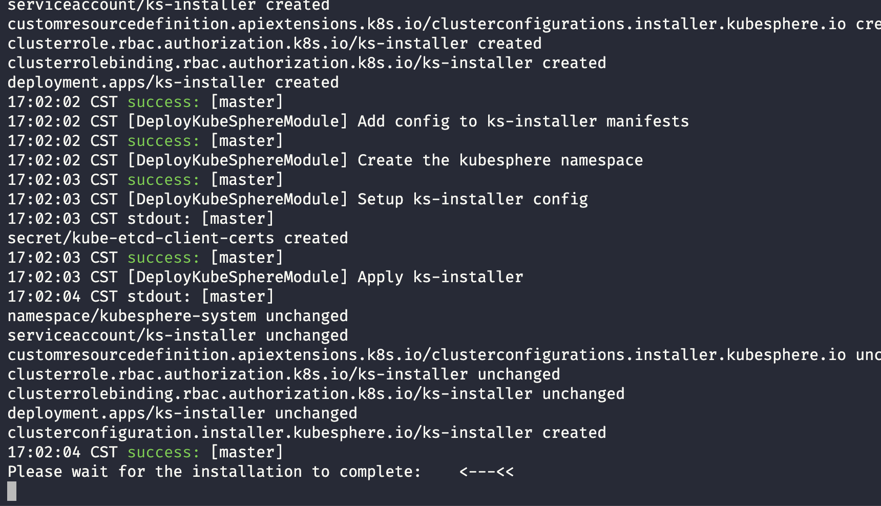Click the terminal cursor block at bottom
The image size is (881, 506).
[12, 491]
